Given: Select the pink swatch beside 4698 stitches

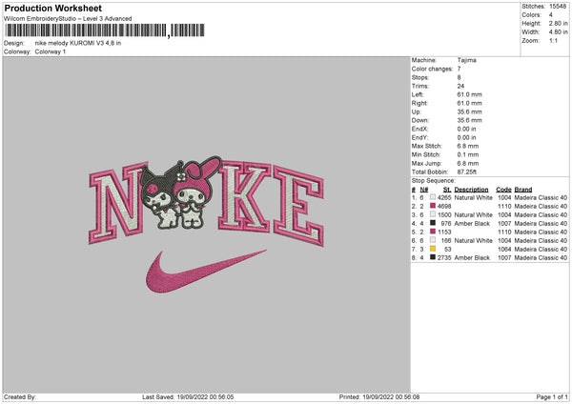Looking at the screenshot, I should point(433,206).
